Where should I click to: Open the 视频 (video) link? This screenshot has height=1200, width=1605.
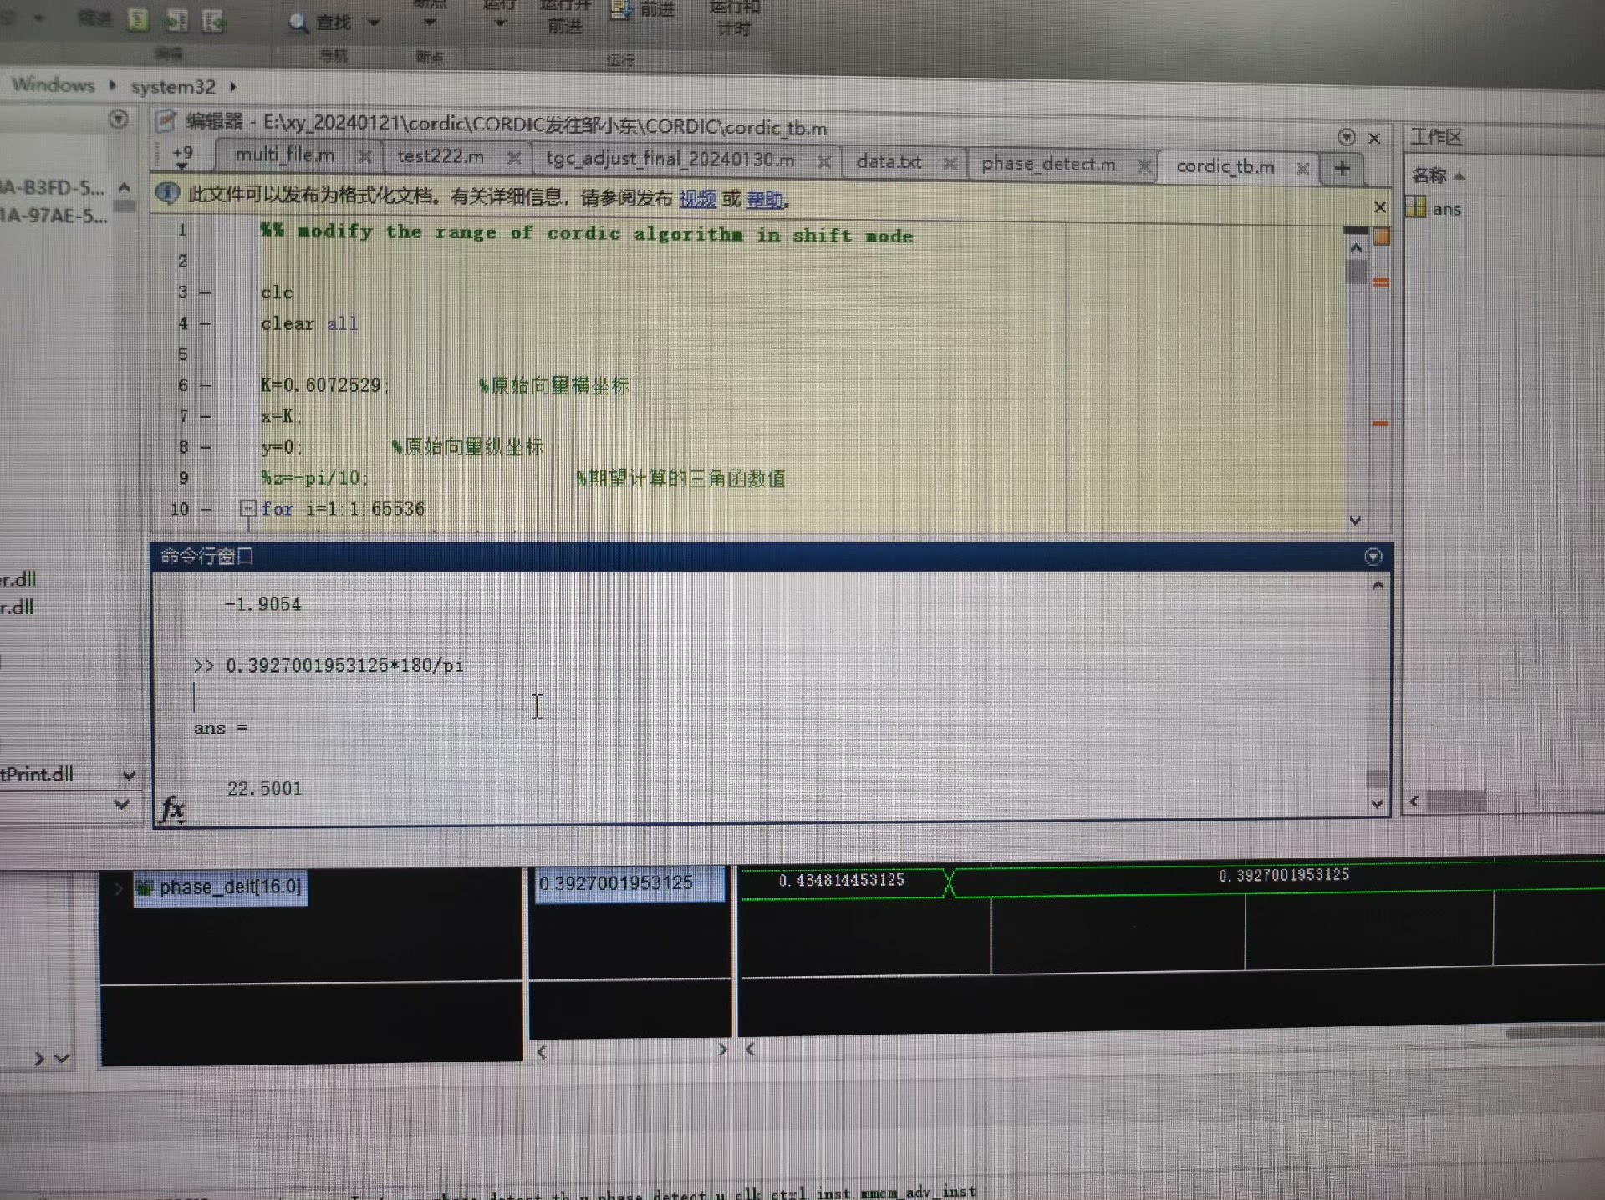(x=697, y=199)
